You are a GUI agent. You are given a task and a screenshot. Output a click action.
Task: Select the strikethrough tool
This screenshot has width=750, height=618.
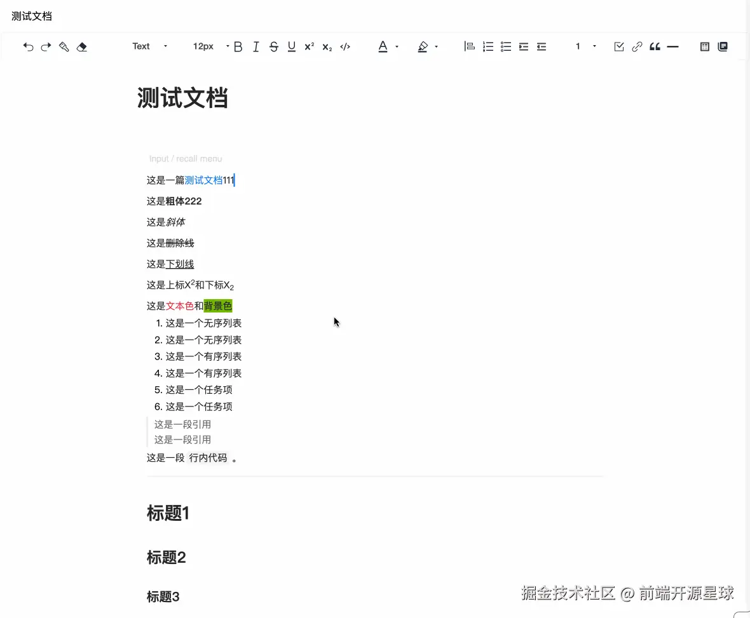(x=273, y=46)
